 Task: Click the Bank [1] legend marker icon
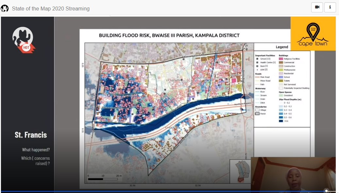click(257, 66)
